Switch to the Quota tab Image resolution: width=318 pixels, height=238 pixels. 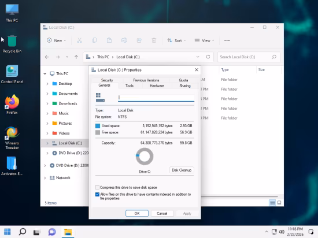coord(183,80)
